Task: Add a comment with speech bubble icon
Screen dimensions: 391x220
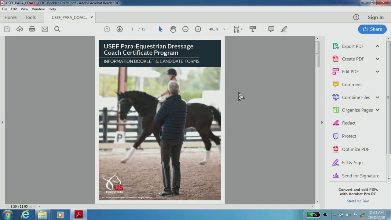Action: [x=271, y=29]
